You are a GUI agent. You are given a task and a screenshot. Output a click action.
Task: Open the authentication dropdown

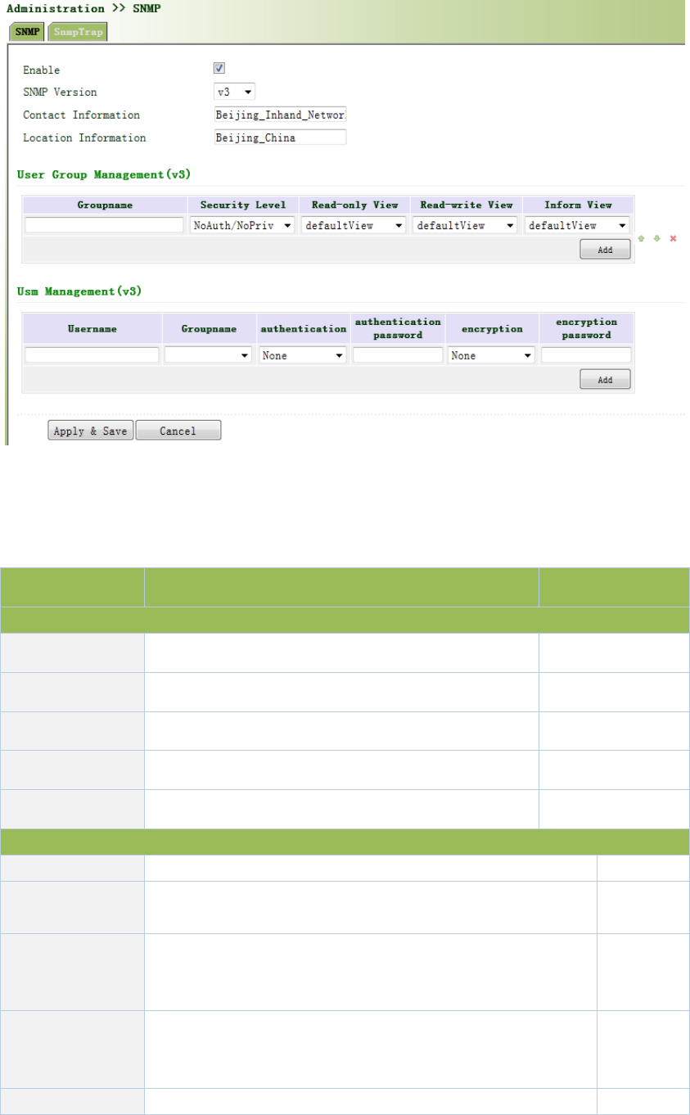tap(303, 355)
